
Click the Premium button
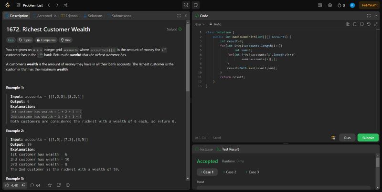(369, 5)
